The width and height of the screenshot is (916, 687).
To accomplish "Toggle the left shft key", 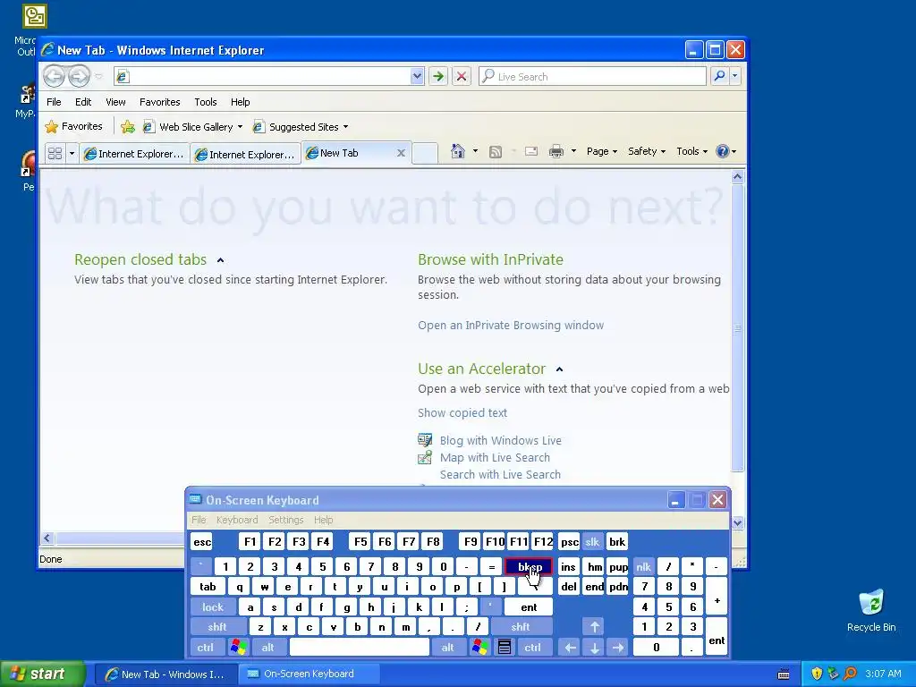I will [x=216, y=627].
